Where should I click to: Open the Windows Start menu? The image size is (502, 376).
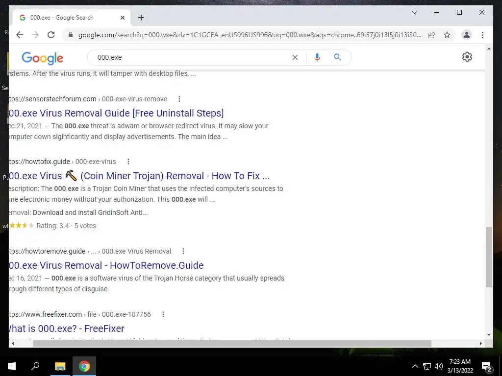[12, 366]
